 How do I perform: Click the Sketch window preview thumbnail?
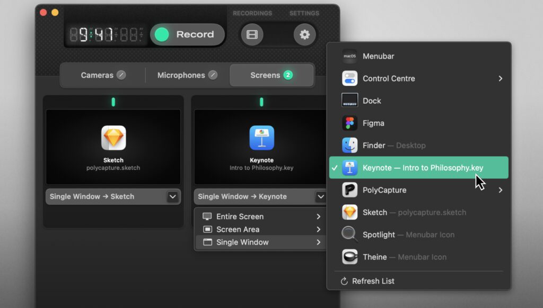(113, 147)
